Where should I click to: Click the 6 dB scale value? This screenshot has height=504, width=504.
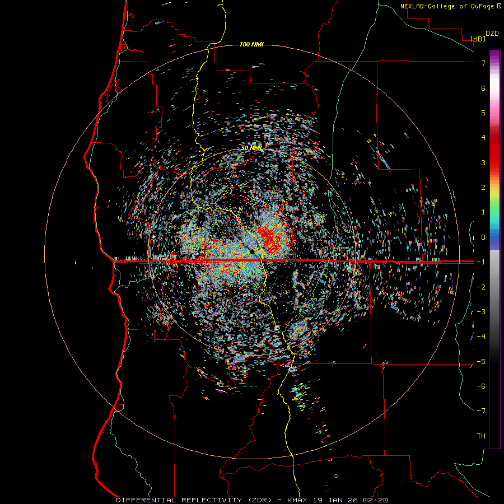[x=483, y=88]
